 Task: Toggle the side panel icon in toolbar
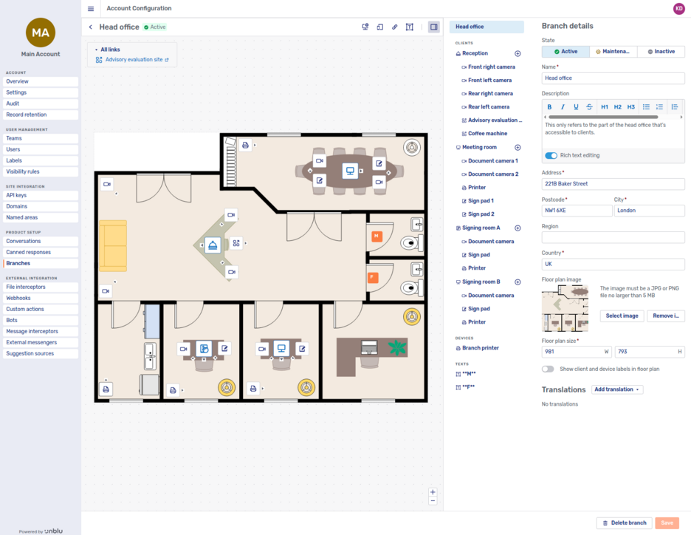pos(433,27)
